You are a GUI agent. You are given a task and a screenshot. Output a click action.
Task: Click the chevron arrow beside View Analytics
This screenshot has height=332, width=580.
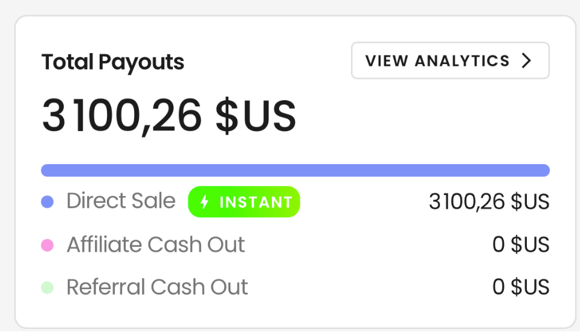526,60
